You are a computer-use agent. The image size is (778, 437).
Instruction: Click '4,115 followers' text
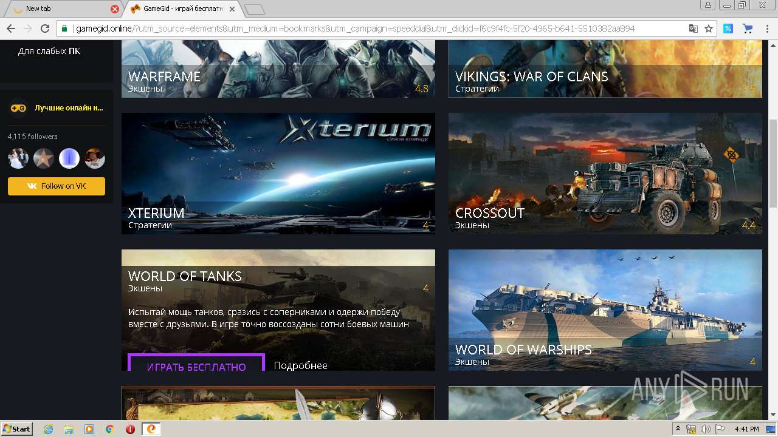tap(33, 137)
